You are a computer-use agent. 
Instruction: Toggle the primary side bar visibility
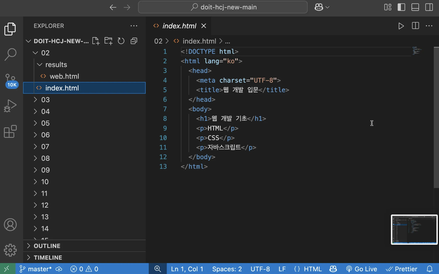[x=401, y=7]
